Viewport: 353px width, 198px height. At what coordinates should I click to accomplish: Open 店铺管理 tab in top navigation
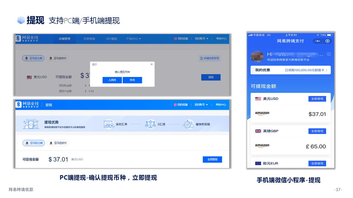pyautogui.click(x=64, y=39)
